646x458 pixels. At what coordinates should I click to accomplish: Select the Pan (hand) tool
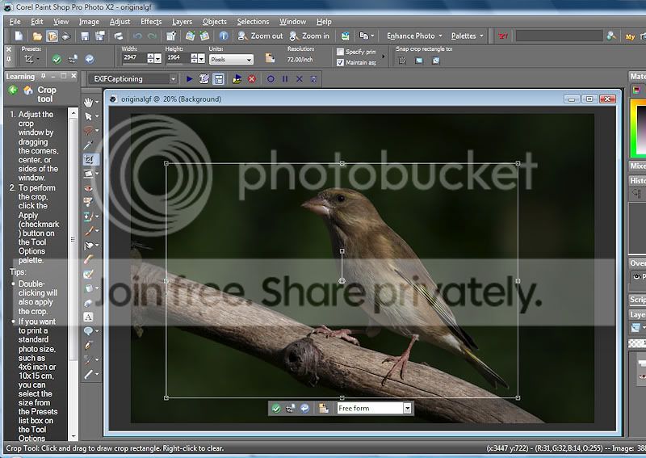pos(89,103)
